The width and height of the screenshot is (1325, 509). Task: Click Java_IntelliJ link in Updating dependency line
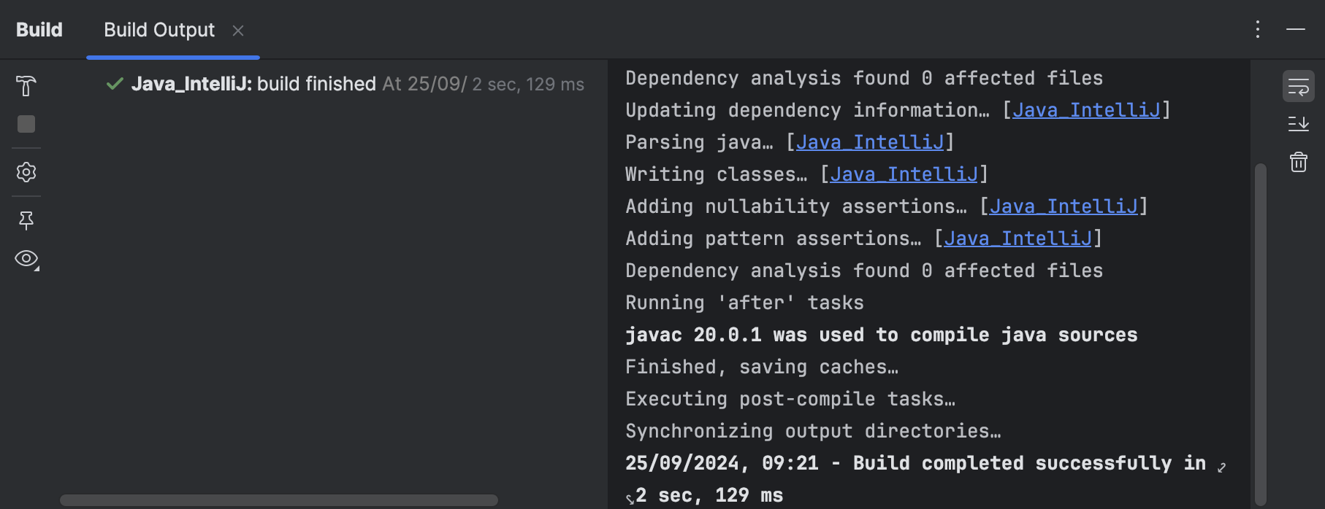(1086, 110)
